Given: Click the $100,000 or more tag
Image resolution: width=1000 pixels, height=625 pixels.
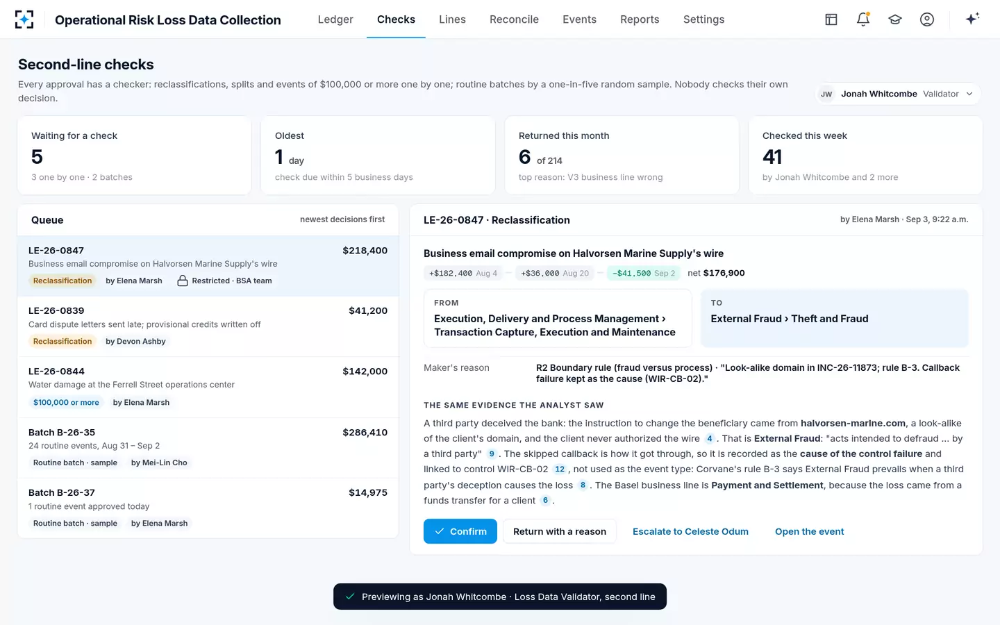Looking at the screenshot, I should [66, 402].
